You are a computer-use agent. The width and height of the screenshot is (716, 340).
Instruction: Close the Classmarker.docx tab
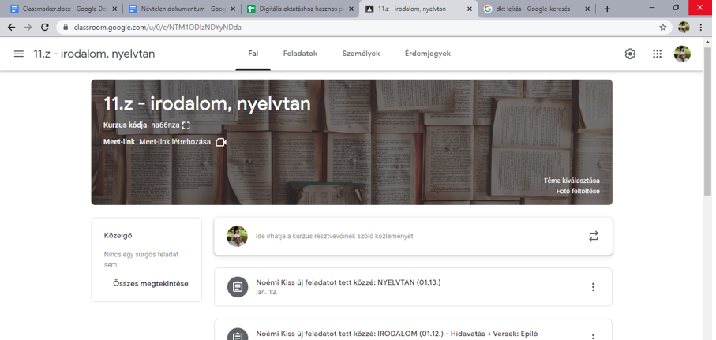114,9
